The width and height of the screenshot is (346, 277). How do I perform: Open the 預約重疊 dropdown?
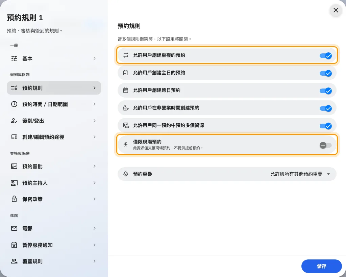click(x=227, y=174)
